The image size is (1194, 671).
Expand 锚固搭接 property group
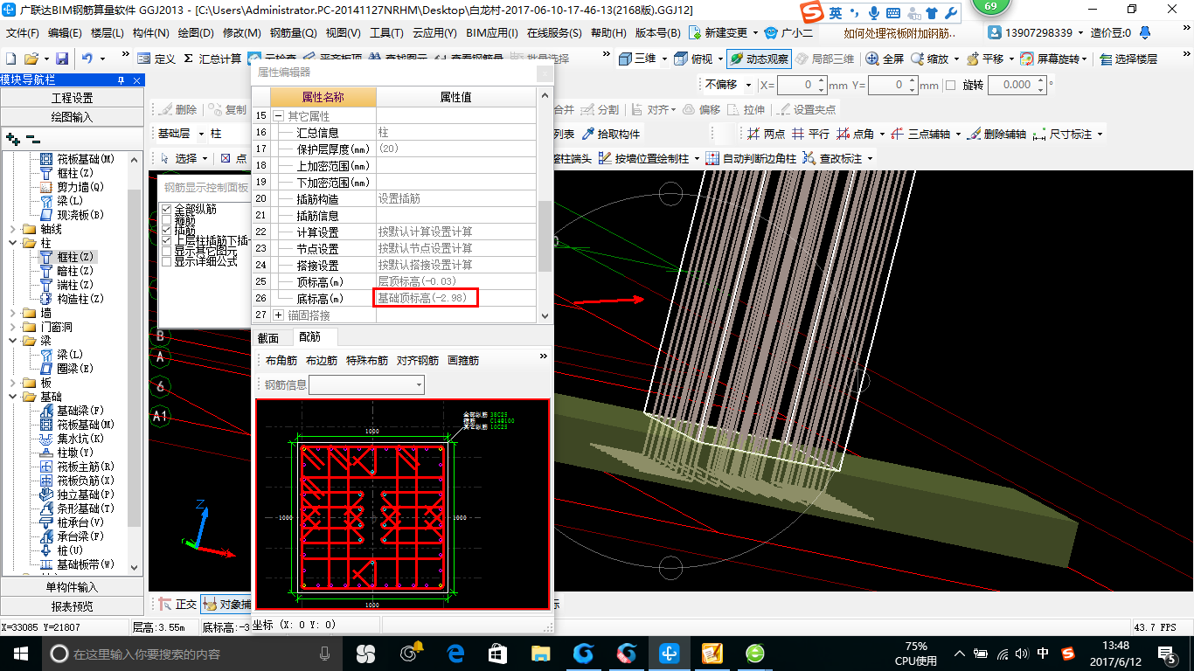(279, 315)
